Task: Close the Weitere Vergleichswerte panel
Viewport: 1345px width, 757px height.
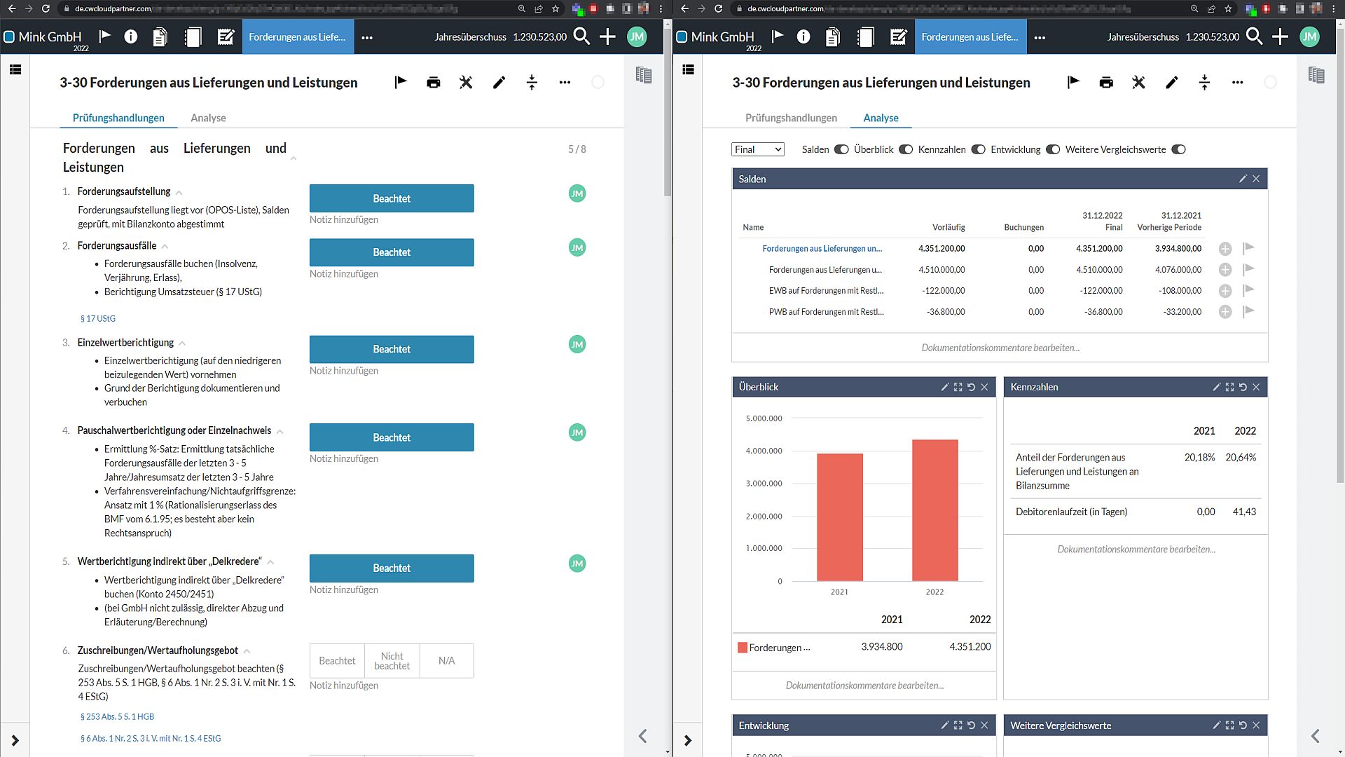Action: click(x=1256, y=725)
